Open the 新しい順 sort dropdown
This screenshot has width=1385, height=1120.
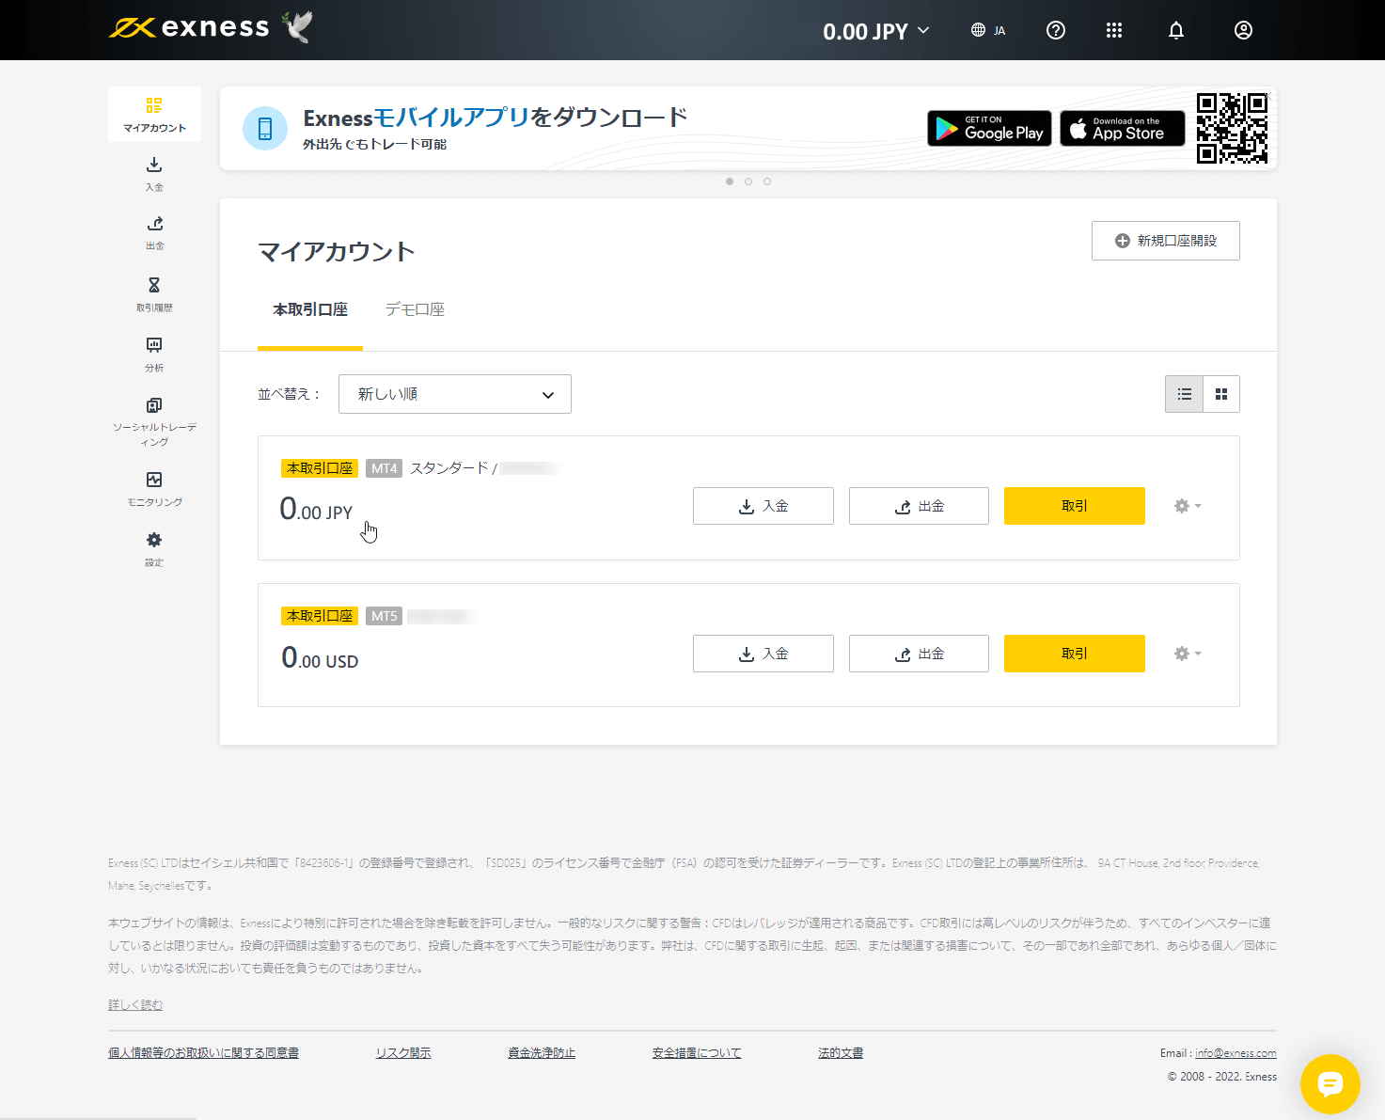[x=454, y=393]
